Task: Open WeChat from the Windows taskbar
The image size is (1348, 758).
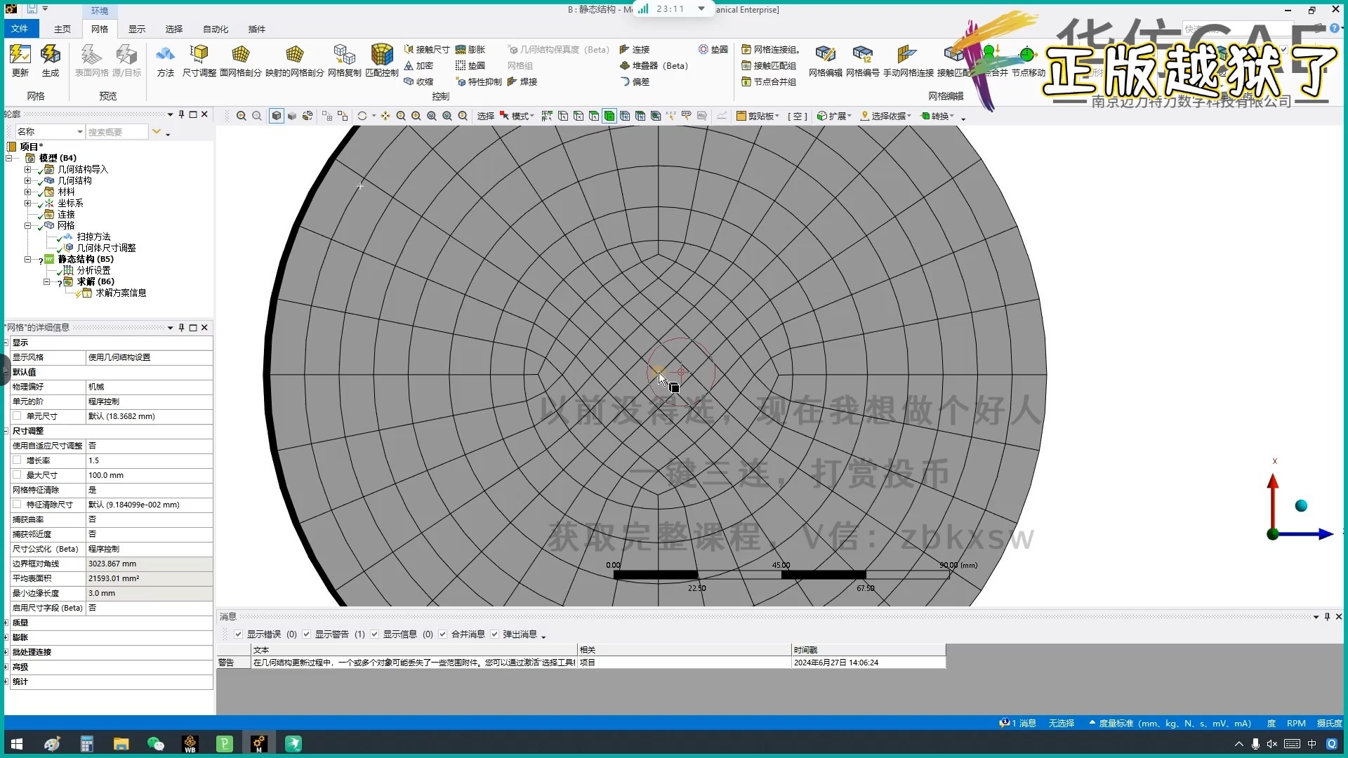Action: click(155, 744)
